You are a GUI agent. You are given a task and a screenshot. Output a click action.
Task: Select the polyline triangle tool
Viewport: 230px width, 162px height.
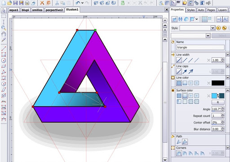tap(4, 72)
